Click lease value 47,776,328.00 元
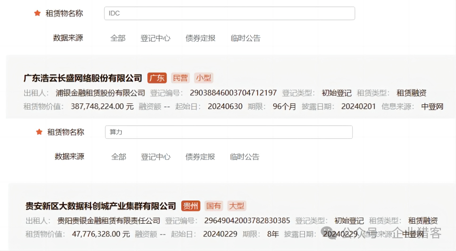 101,234
